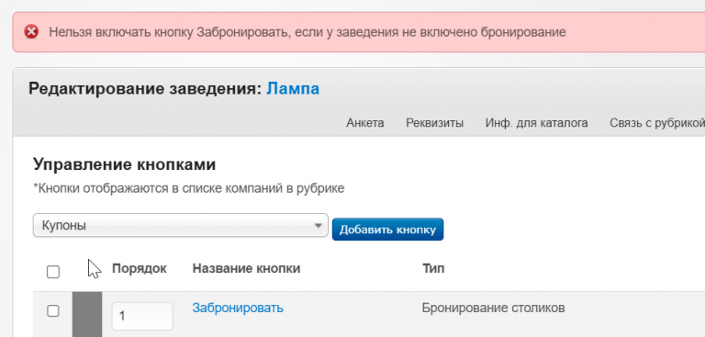
Task: Open the Лампа establishment link
Action: (x=293, y=89)
